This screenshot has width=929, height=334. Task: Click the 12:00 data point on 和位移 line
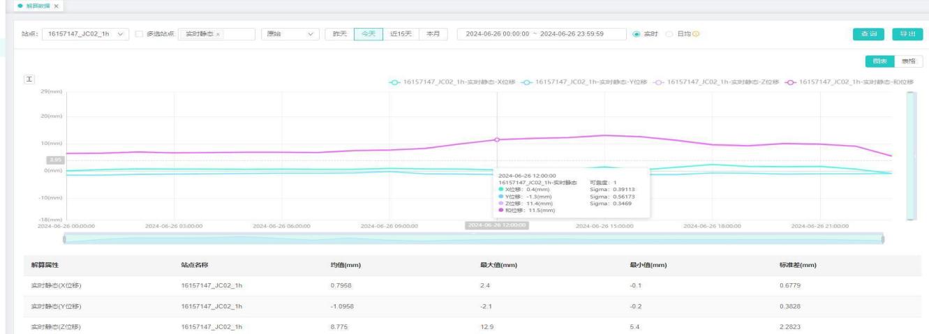(497, 139)
